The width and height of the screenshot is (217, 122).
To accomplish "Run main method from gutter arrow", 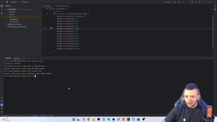I will 47,14.
